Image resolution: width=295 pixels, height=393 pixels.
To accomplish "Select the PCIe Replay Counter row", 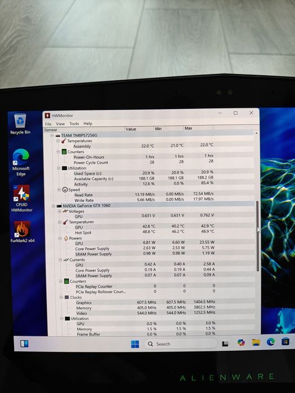I will pos(151,286).
